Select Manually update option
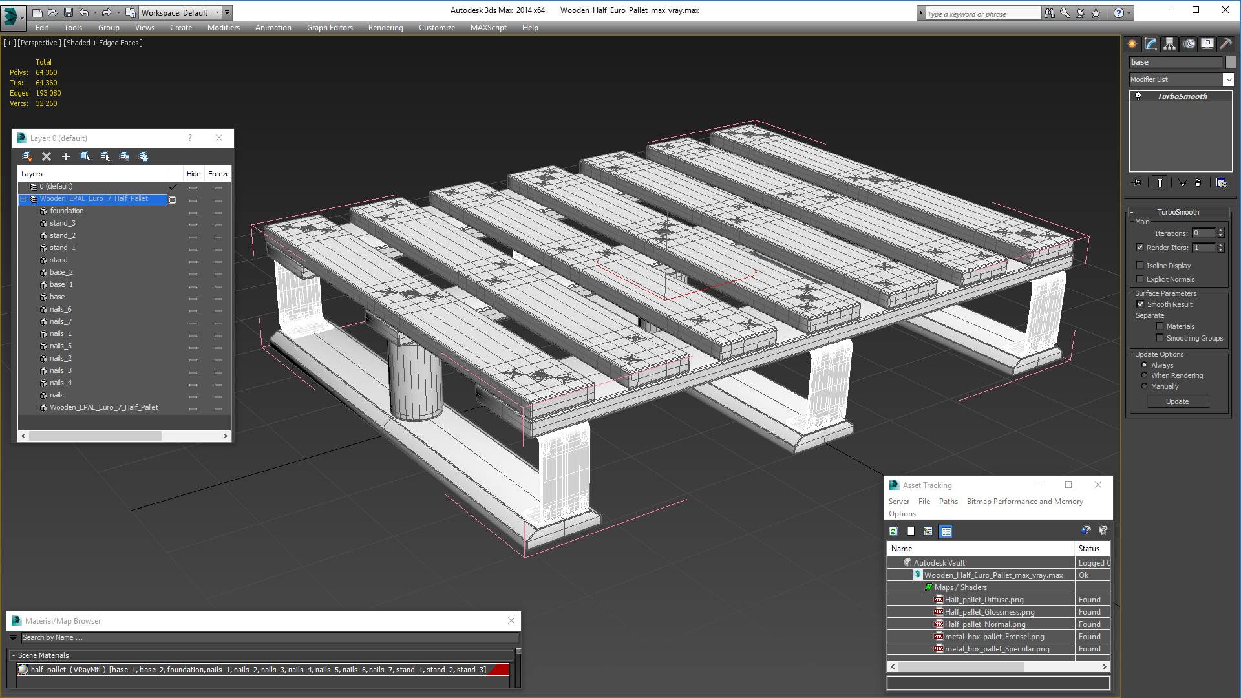 click(1145, 386)
